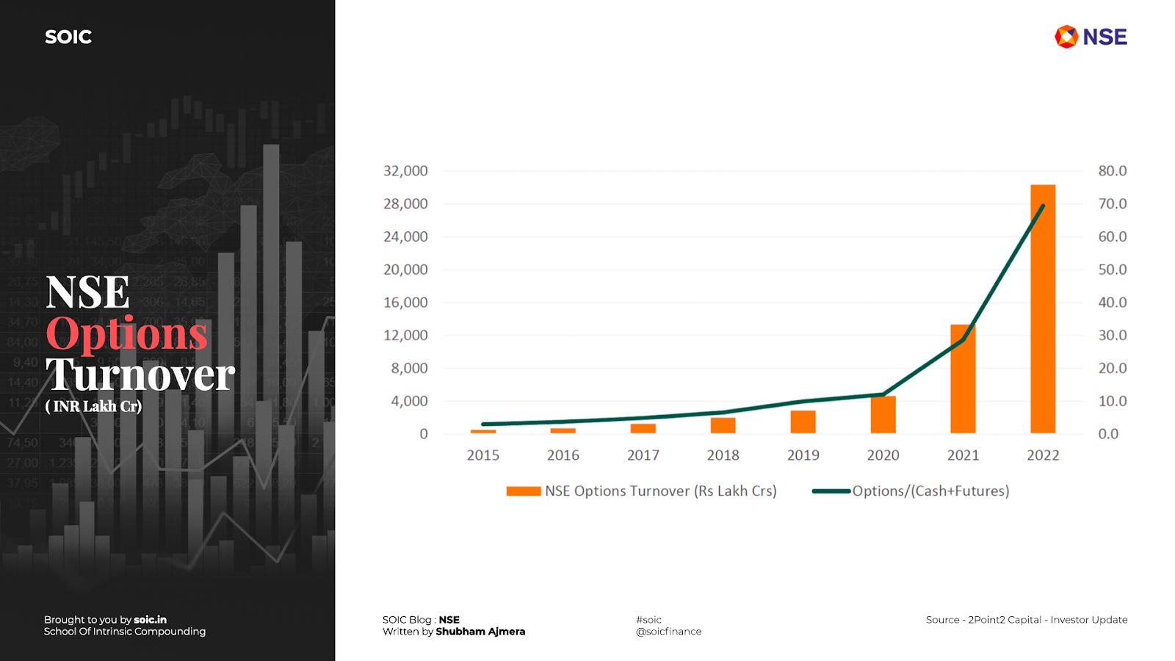Select the 2020 orange bar
Screen dimensions: 1175x661
pos(883,415)
